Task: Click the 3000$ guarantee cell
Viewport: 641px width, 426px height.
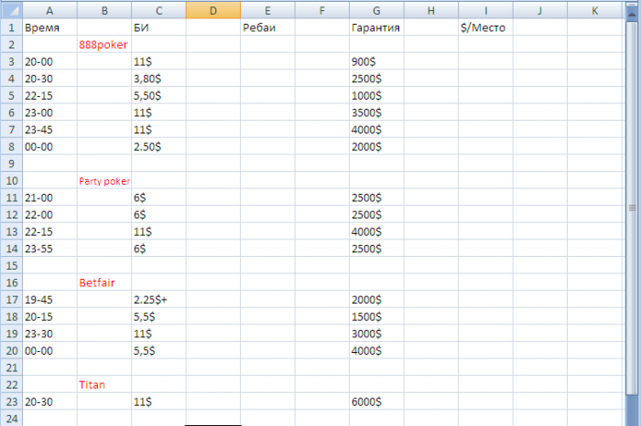Action: 376,334
